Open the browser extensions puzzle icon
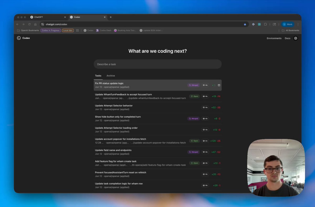Viewport: 315px width, 207px height. tap(265, 24)
